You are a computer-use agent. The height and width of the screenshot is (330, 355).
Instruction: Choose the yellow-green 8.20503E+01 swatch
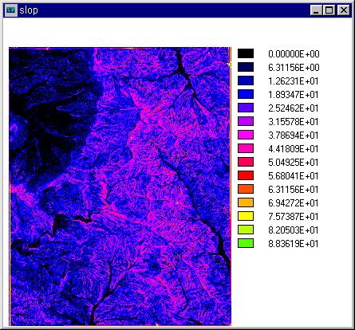point(246,230)
